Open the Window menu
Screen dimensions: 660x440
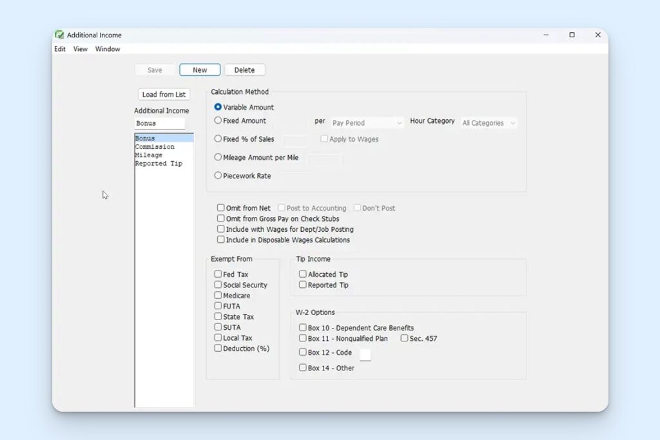(x=108, y=49)
